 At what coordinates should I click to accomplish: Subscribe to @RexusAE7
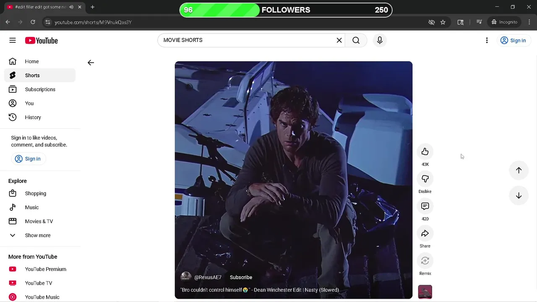coord(241,277)
